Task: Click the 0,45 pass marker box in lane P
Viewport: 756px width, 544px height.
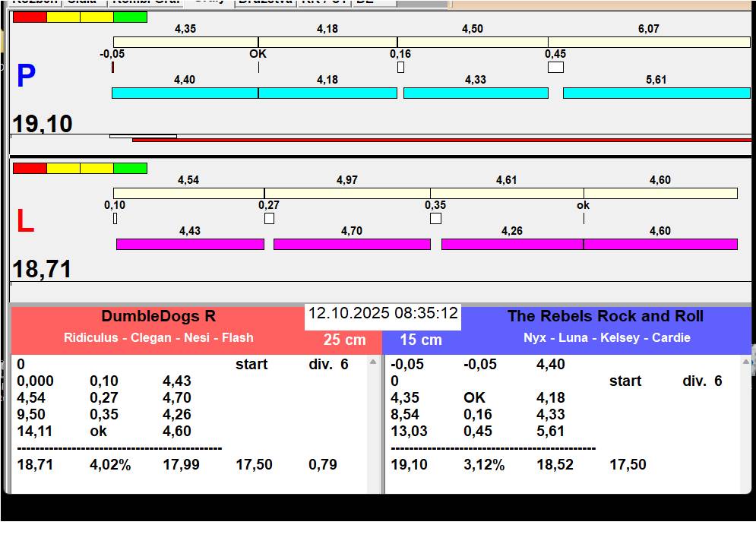Action: 555,67
